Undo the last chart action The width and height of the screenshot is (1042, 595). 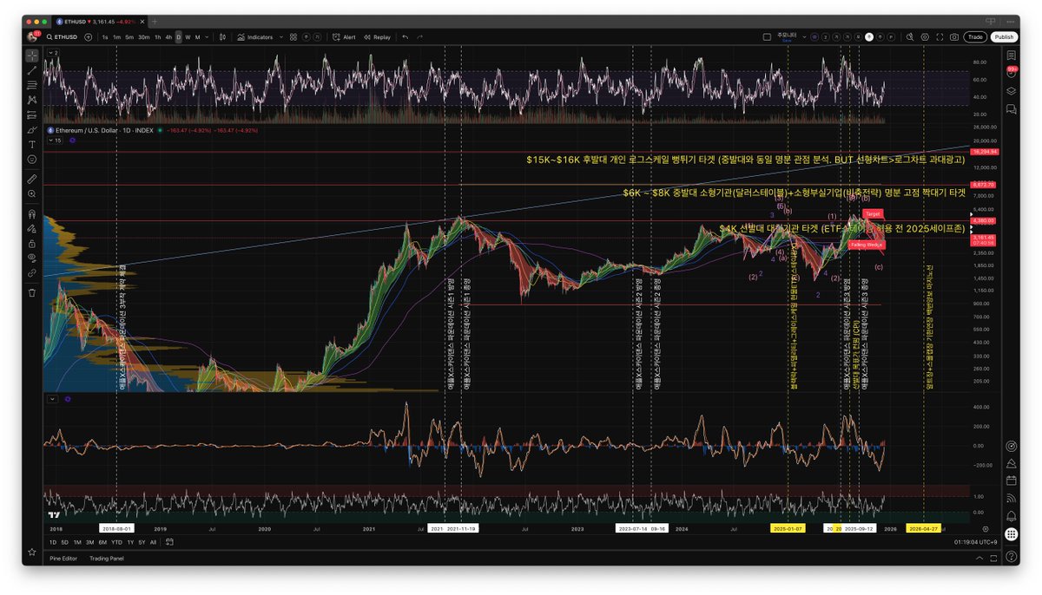[x=405, y=37]
